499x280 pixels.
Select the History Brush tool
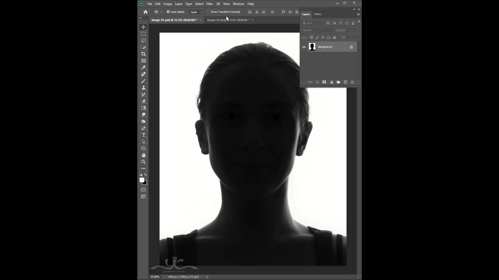pyautogui.click(x=143, y=95)
